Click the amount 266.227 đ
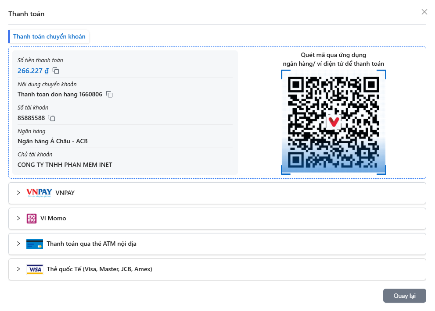 33,71
